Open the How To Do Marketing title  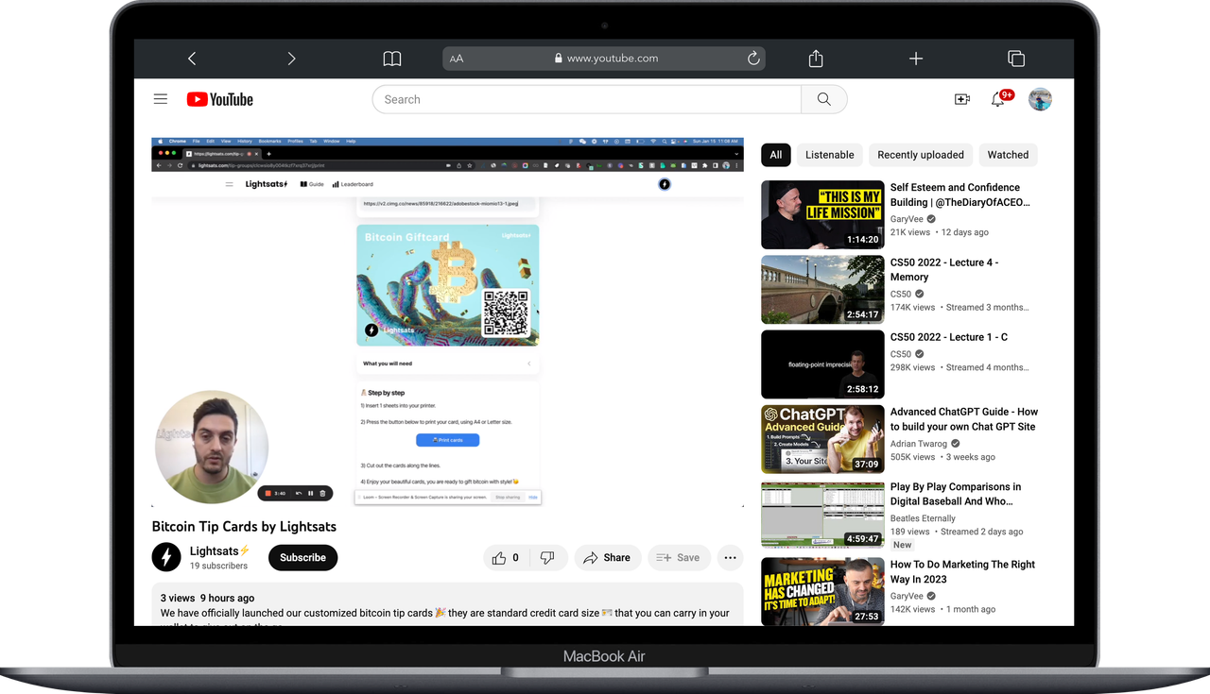(962, 571)
